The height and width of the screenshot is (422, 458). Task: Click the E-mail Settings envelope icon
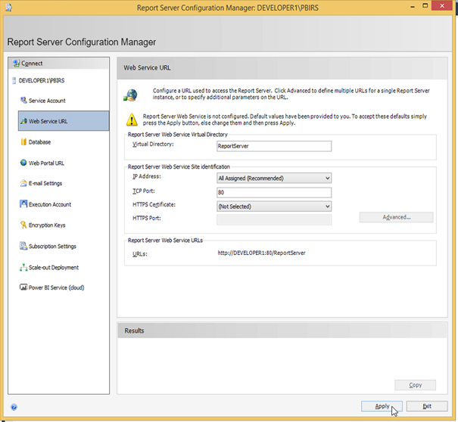23,183
